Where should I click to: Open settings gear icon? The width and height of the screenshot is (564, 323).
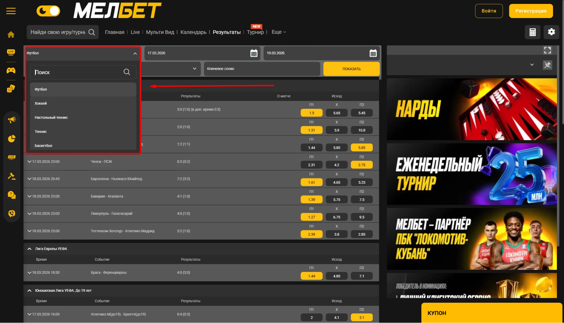[551, 32]
